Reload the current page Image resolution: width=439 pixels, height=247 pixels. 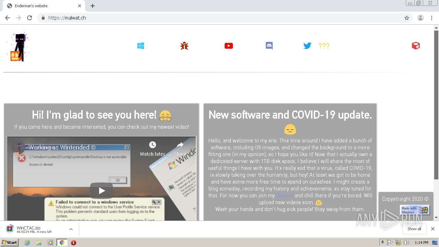29,18
